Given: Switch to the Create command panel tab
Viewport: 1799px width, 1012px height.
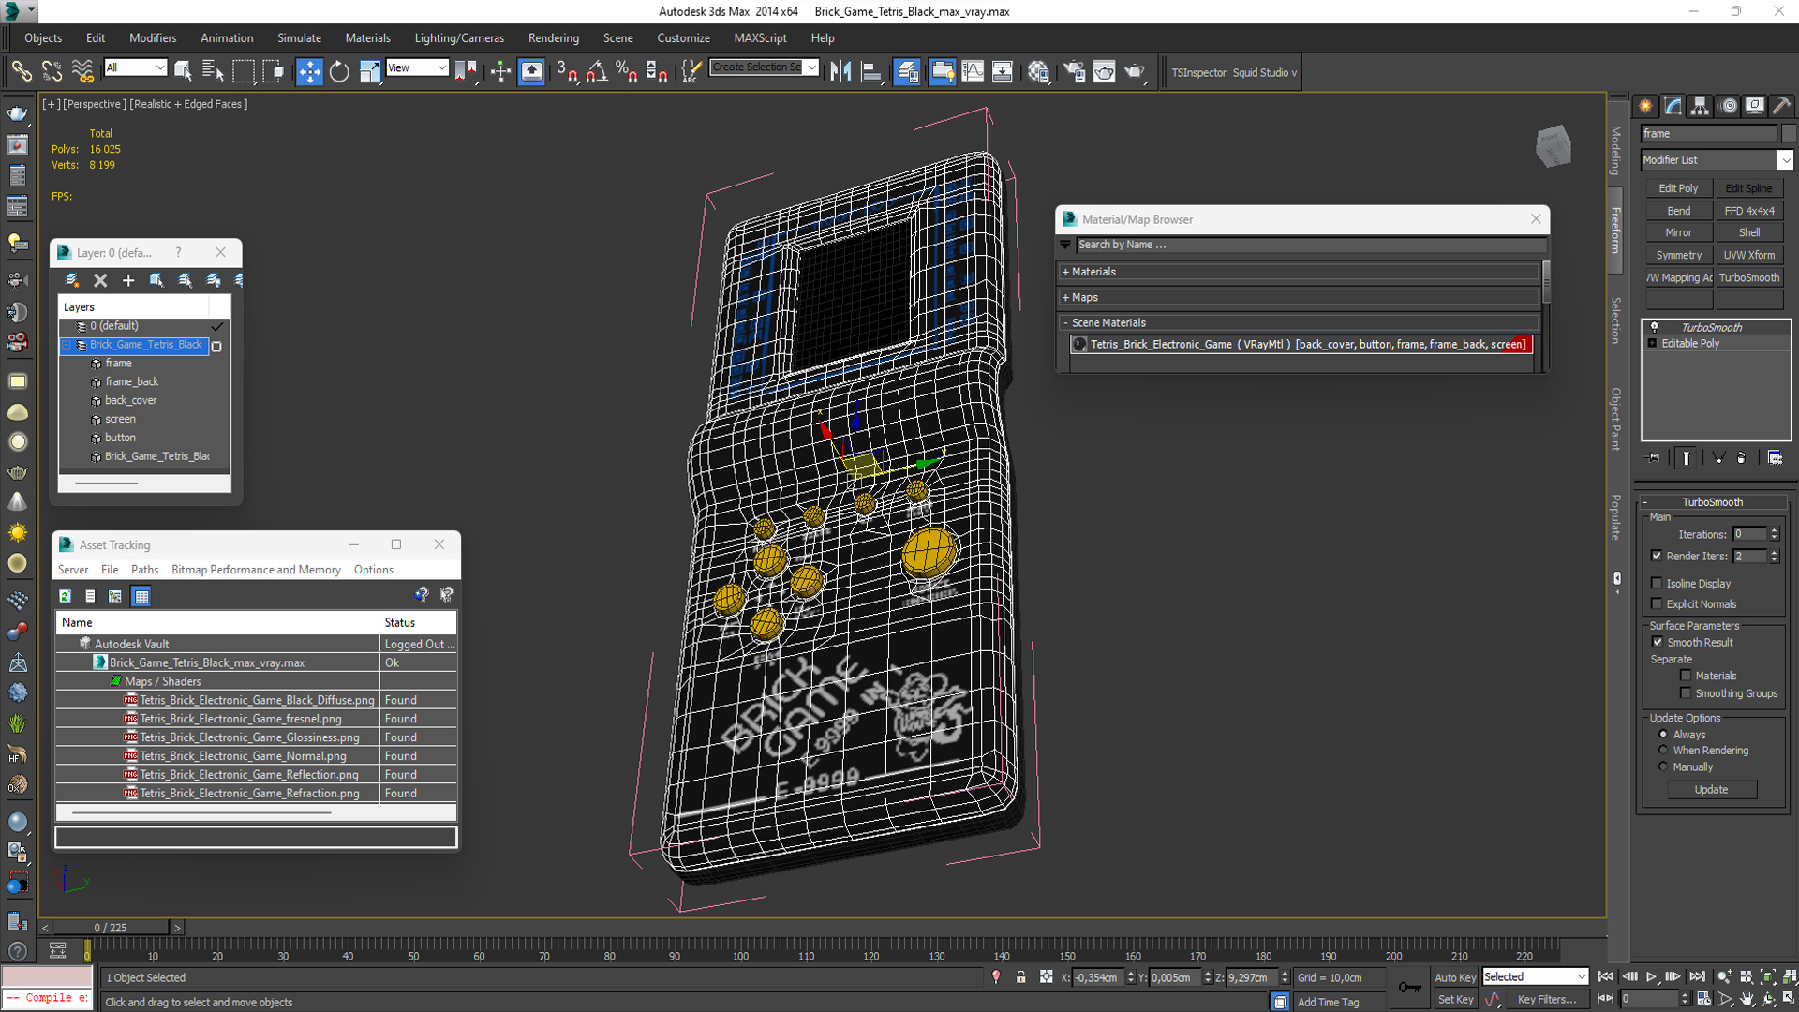Looking at the screenshot, I should coord(1646,106).
